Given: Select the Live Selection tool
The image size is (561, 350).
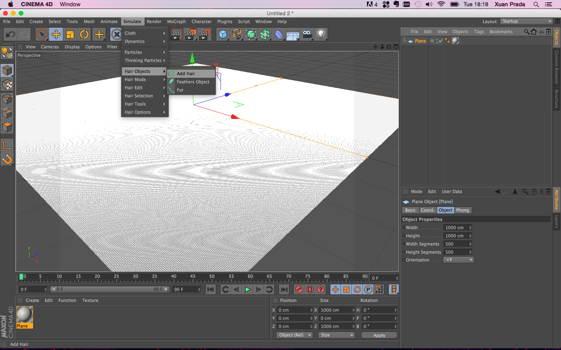Looking at the screenshot, I should tap(42, 34).
